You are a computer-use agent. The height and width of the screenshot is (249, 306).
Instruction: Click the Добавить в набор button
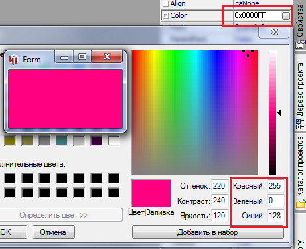tap(208, 232)
